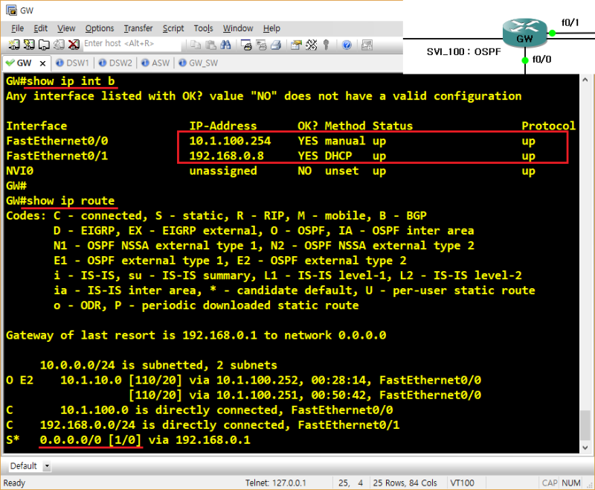Click the Quick Connect lightning icon
Viewport: 595px width, 490px height.
pos(29,45)
